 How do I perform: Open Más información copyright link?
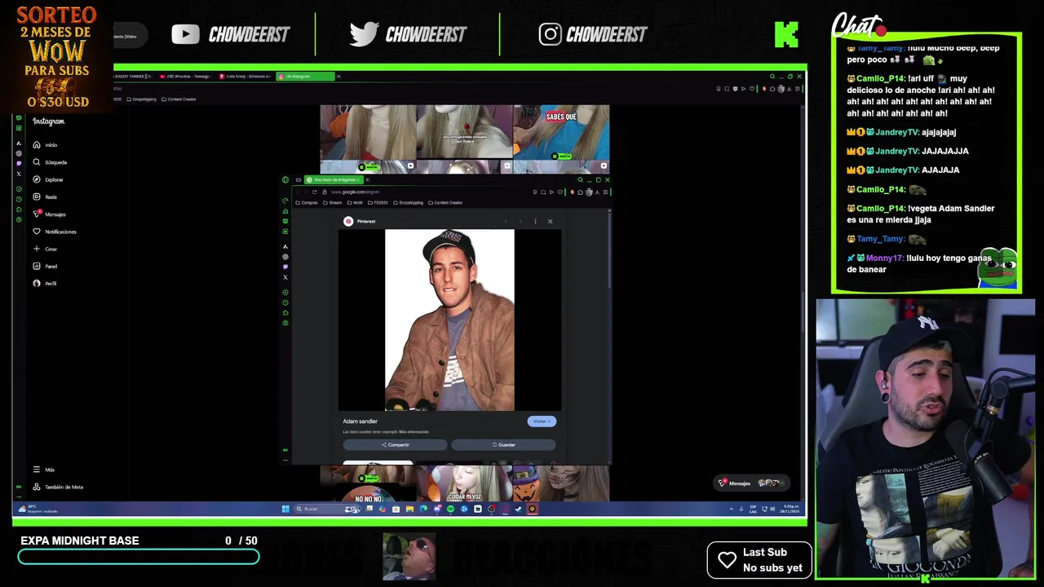click(x=414, y=431)
